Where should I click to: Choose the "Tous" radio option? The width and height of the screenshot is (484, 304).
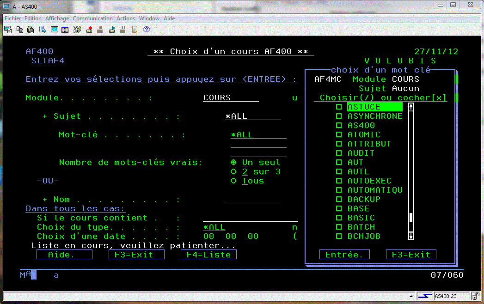tap(233, 181)
